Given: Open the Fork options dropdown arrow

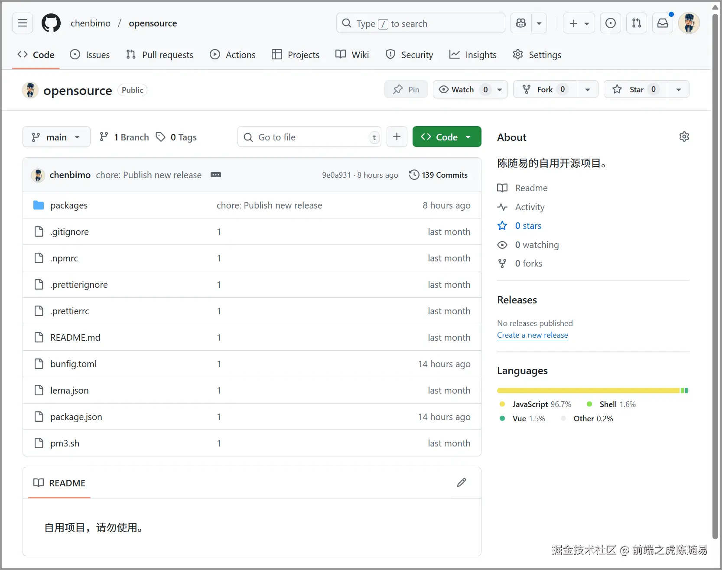Looking at the screenshot, I should coord(588,89).
